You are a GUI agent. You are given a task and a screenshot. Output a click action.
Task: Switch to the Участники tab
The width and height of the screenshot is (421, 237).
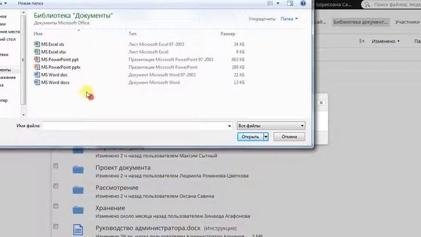pos(407,22)
